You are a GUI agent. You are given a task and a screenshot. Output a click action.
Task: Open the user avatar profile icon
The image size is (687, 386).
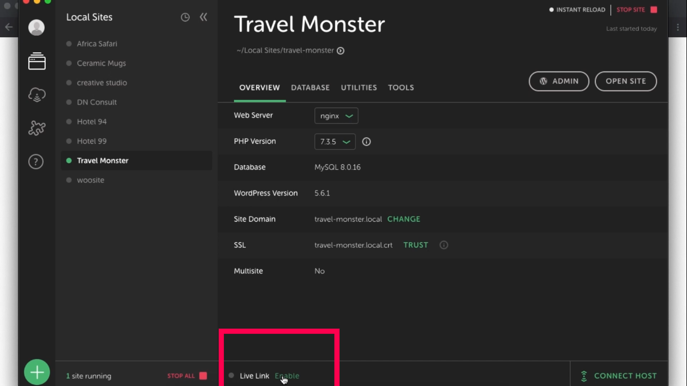[x=36, y=28]
